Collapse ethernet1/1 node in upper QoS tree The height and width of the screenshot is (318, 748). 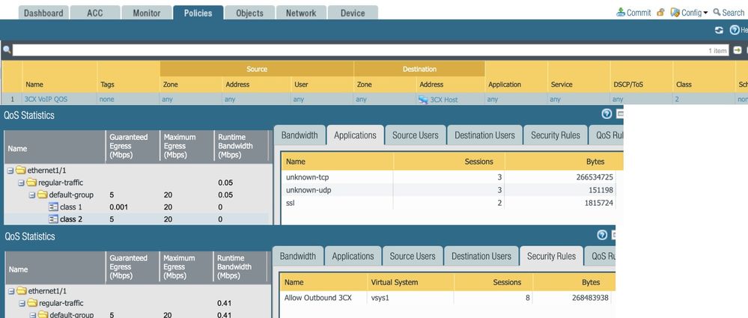click(10, 171)
